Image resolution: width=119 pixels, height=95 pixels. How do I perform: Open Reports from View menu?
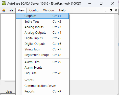(x=42, y=91)
